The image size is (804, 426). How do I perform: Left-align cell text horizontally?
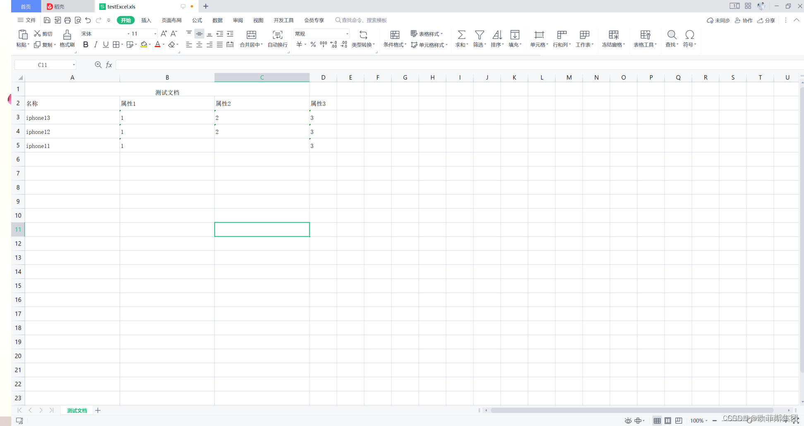point(189,45)
